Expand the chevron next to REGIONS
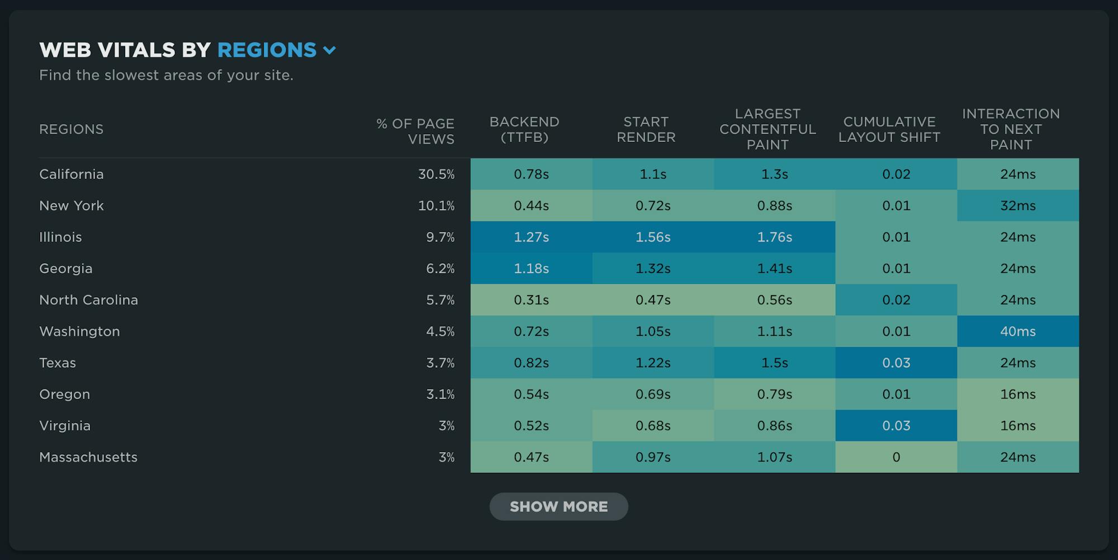The height and width of the screenshot is (560, 1118). [330, 50]
